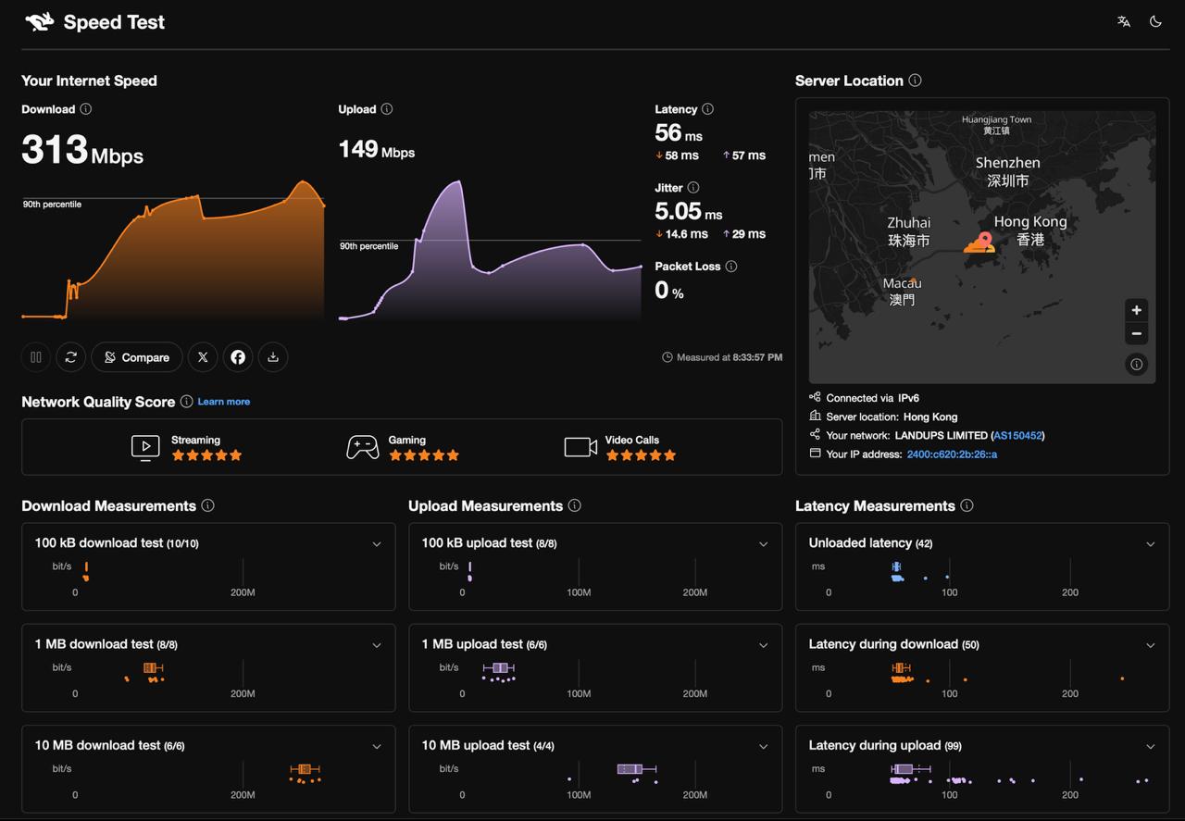Screen dimensions: 1185x821
Task: Click the Learn more link
Action: click(224, 402)
